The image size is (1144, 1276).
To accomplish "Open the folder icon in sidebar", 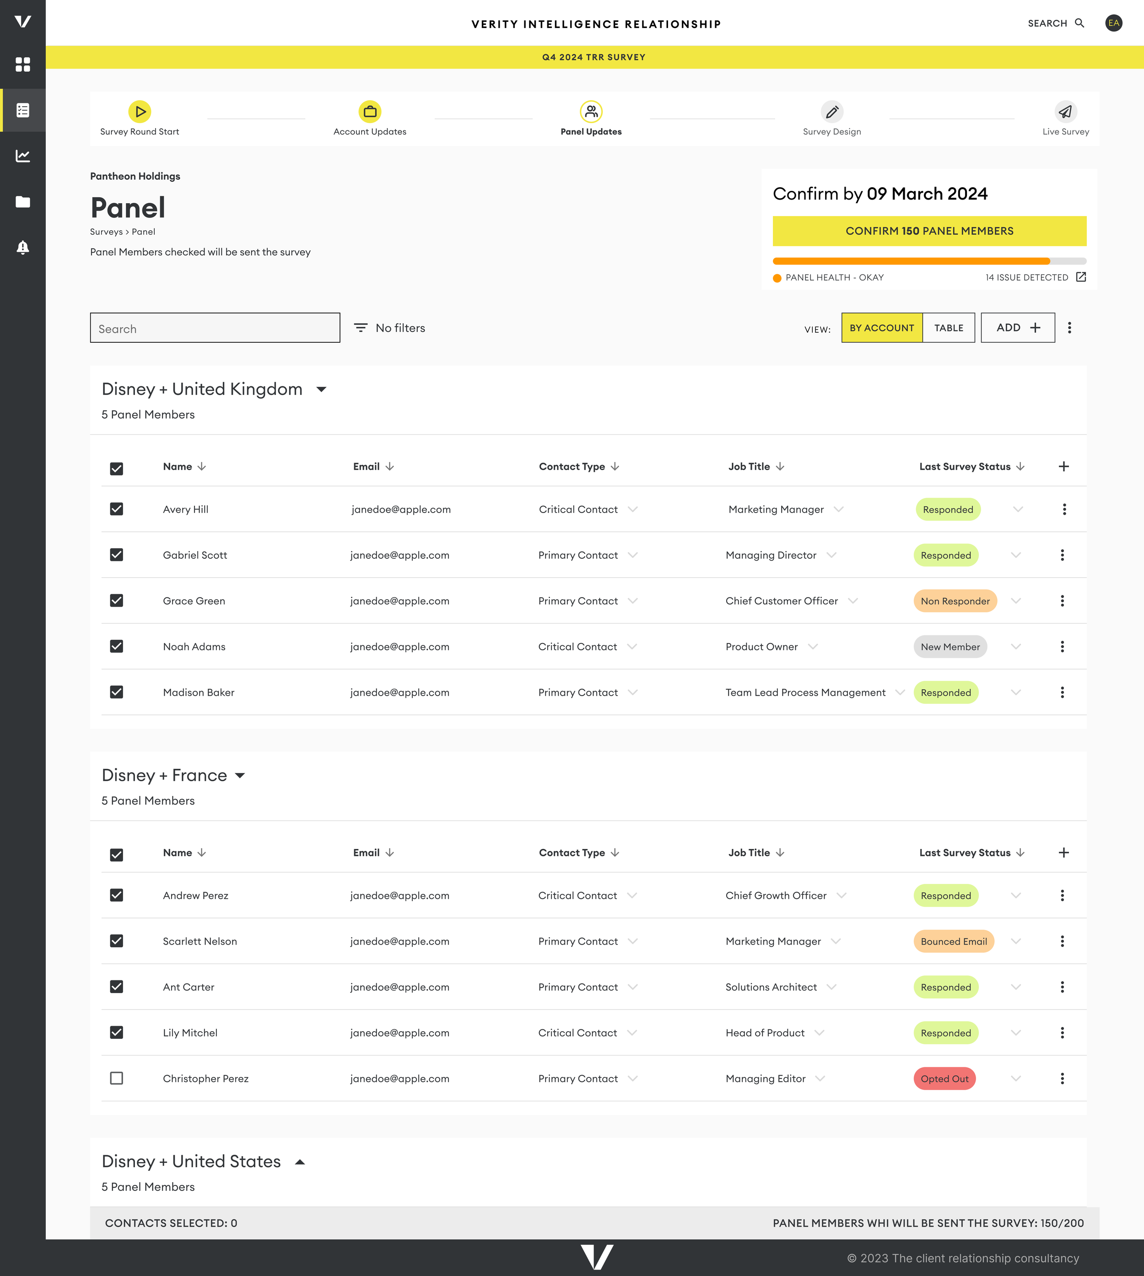I will tap(22, 202).
